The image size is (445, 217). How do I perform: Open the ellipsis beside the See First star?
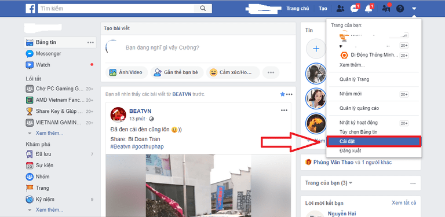tap(289, 94)
